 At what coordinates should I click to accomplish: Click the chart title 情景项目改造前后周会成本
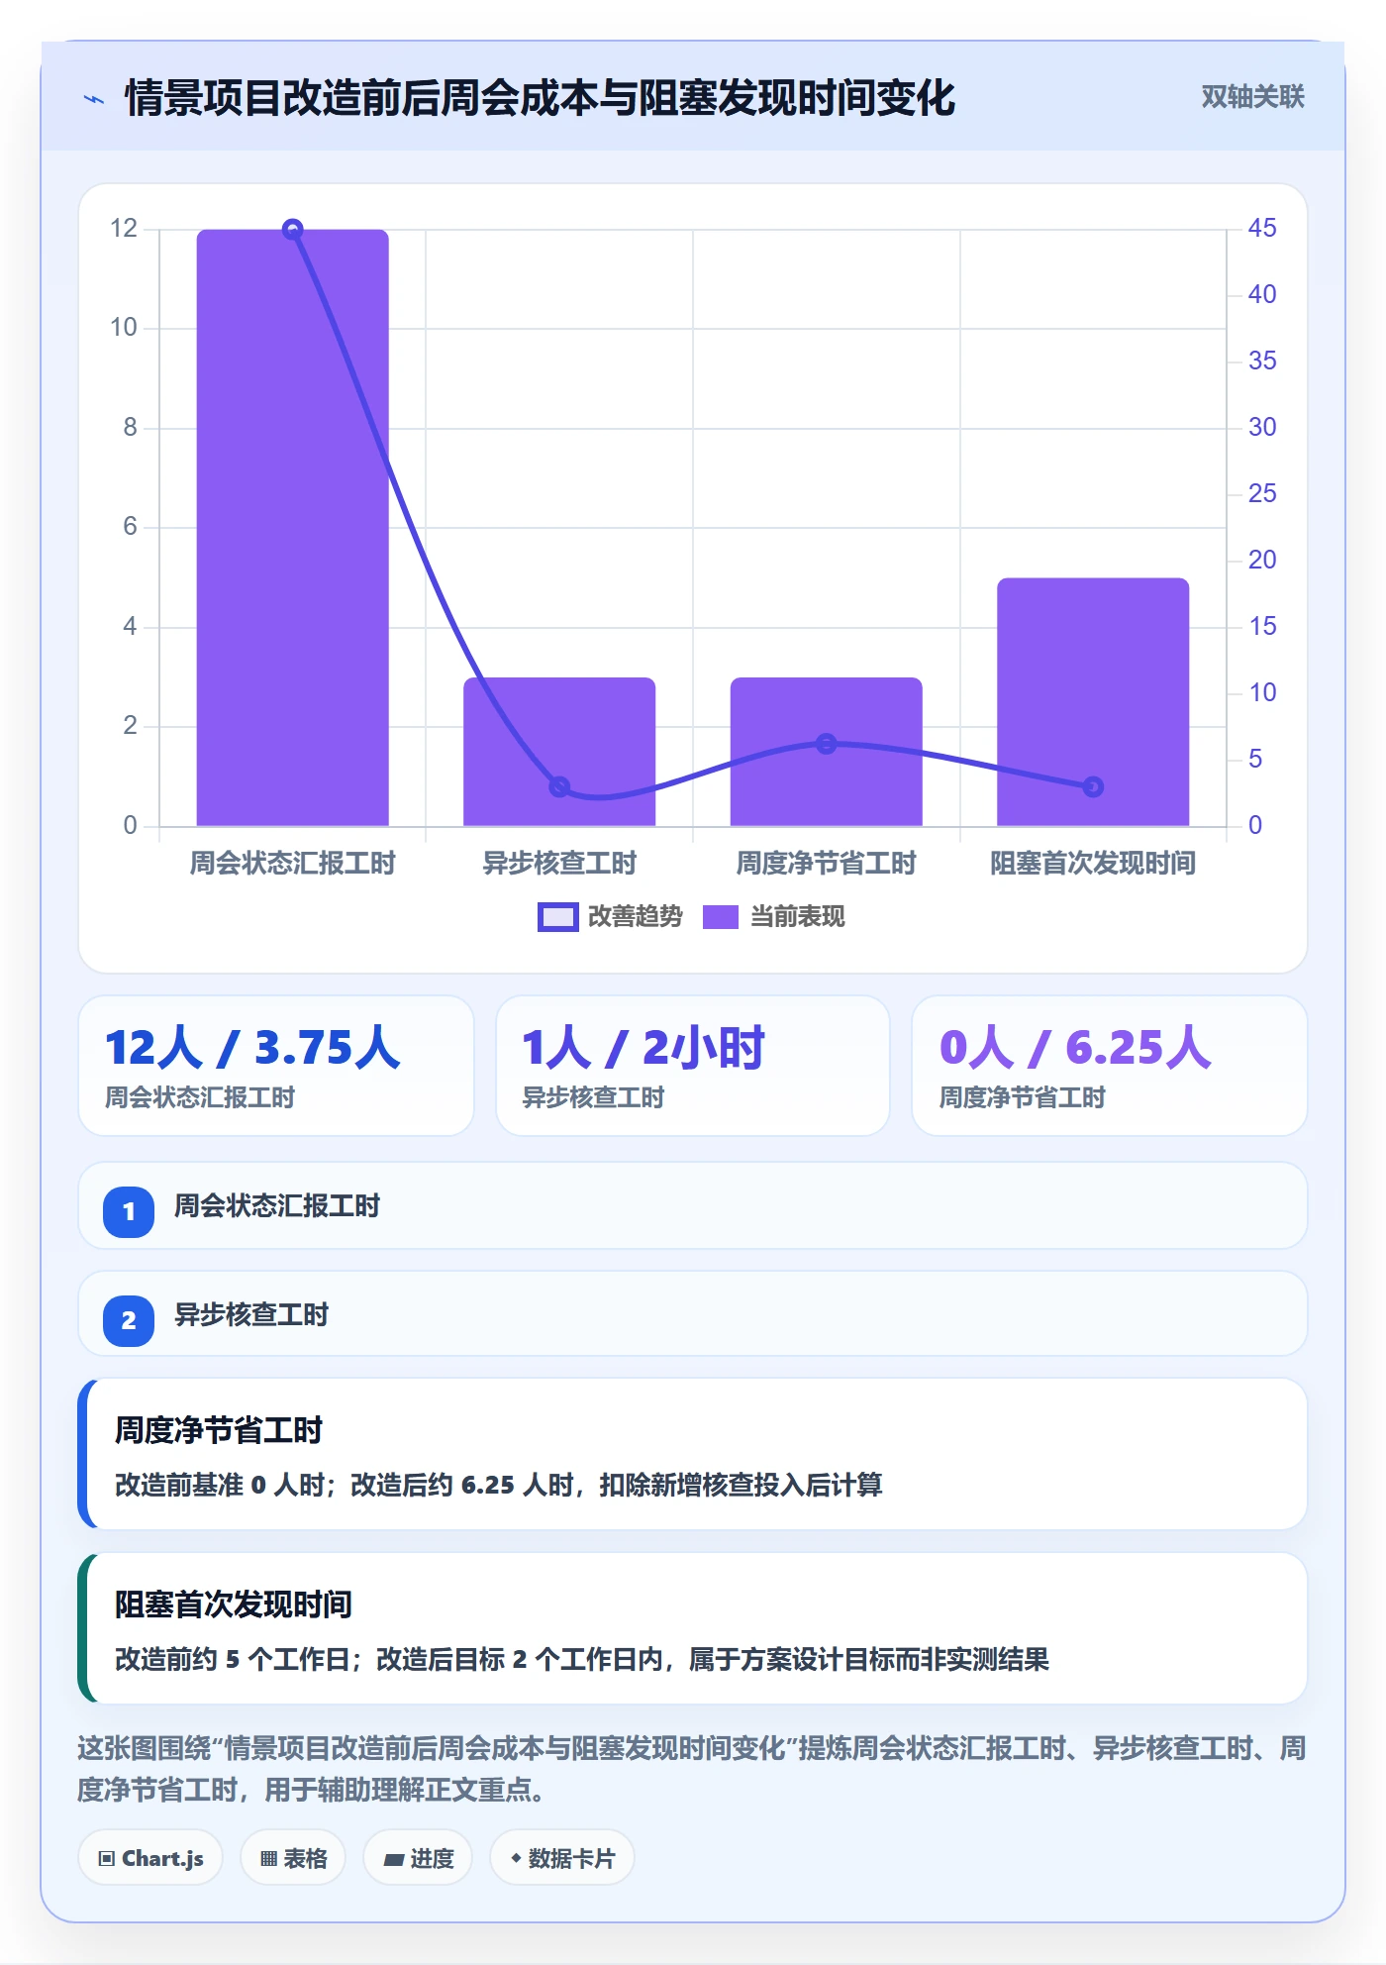point(540,98)
